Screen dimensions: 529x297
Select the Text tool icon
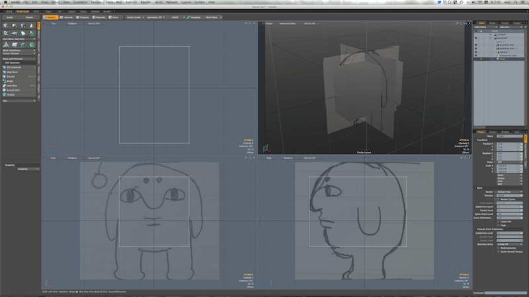click(x=32, y=34)
